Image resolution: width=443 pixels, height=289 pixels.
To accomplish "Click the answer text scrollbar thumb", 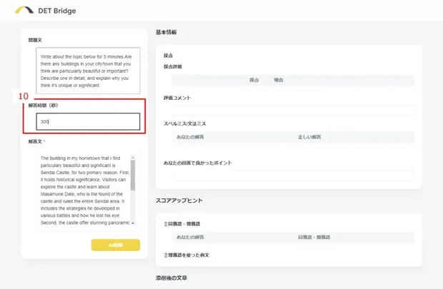I will tap(133, 175).
